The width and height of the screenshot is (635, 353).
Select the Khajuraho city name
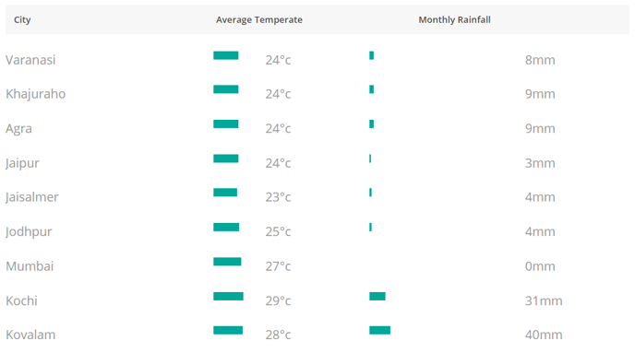pyautogui.click(x=36, y=94)
